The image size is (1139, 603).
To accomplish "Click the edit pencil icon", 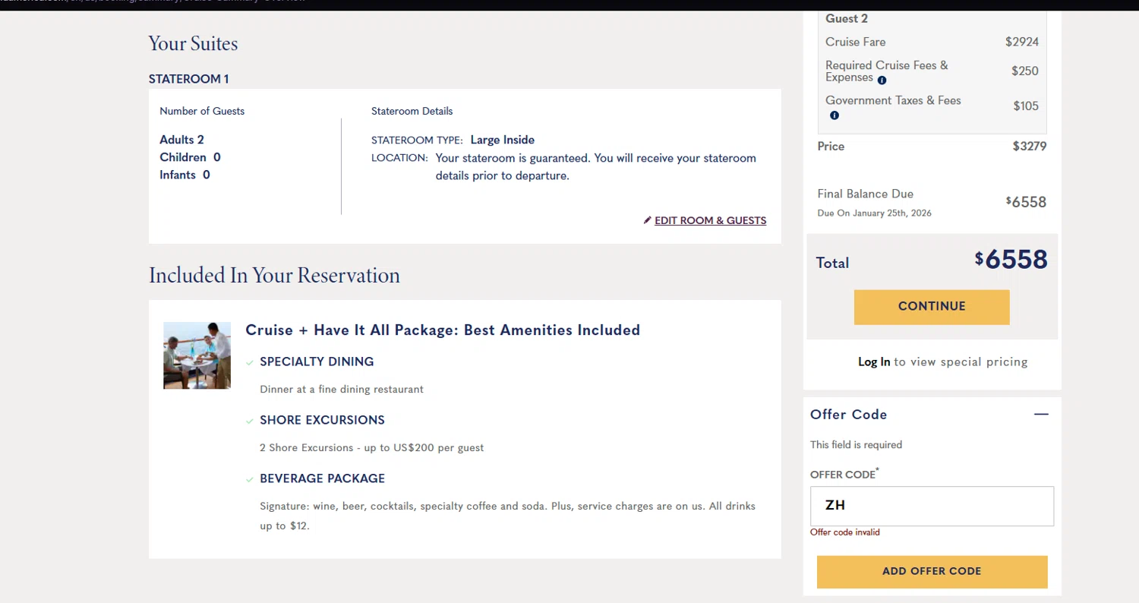I will point(648,220).
